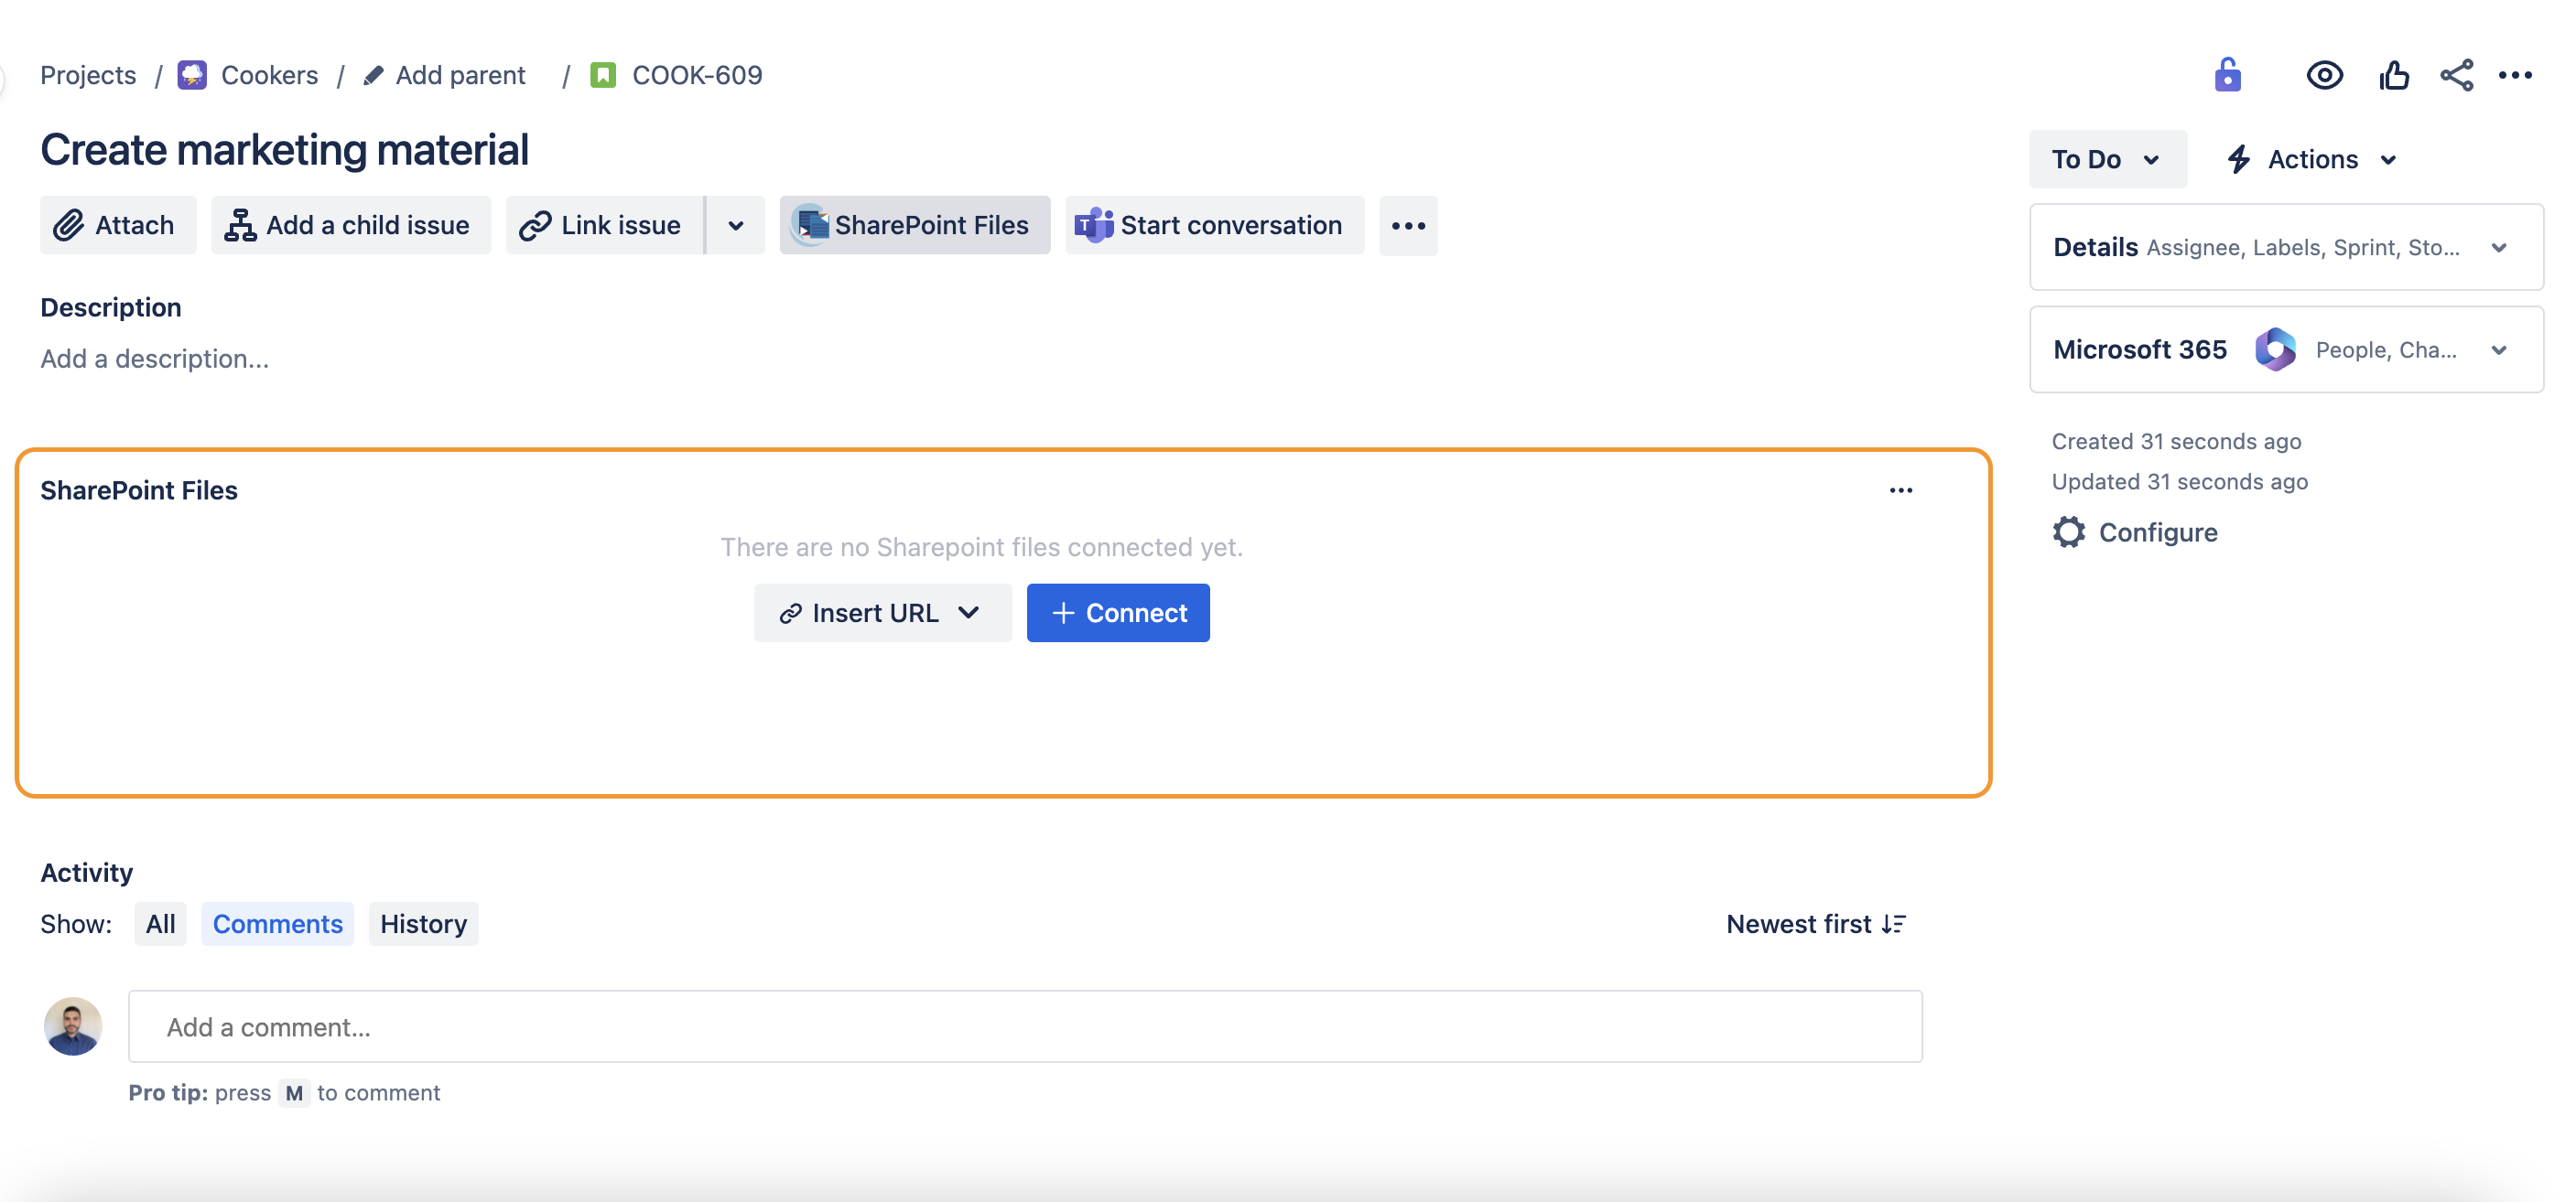Screen dimensions: 2576x1202
Task: Switch to the History activity tab
Action: point(423,924)
